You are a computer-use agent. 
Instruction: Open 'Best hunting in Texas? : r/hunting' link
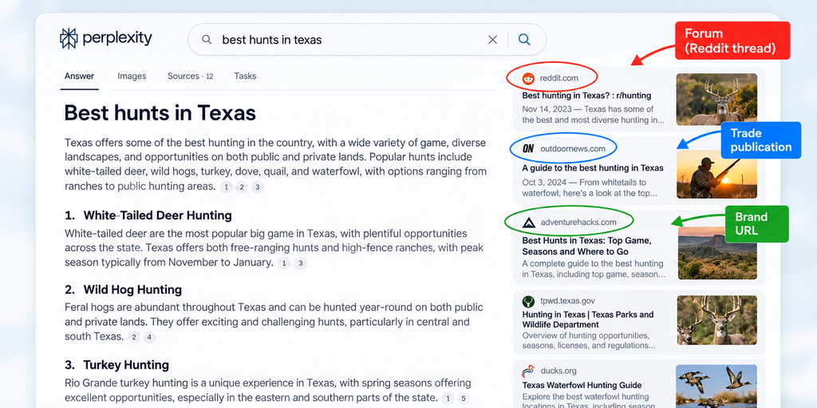click(586, 96)
